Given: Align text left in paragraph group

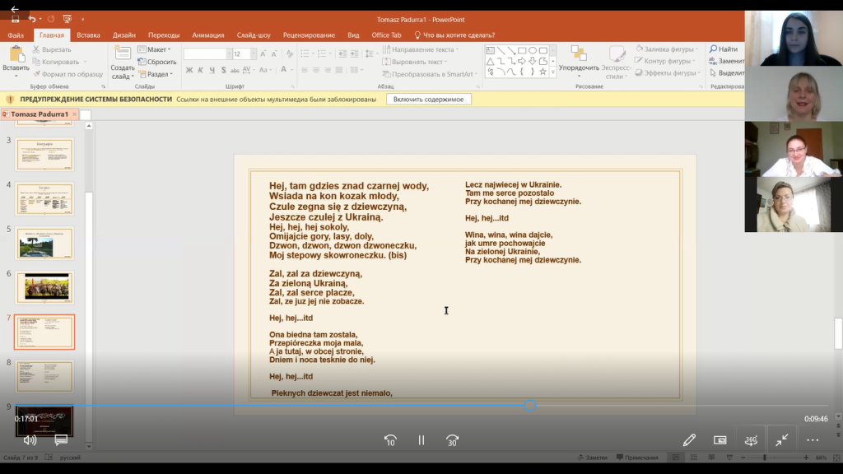Looking at the screenshot, I should tap(305, 70).
